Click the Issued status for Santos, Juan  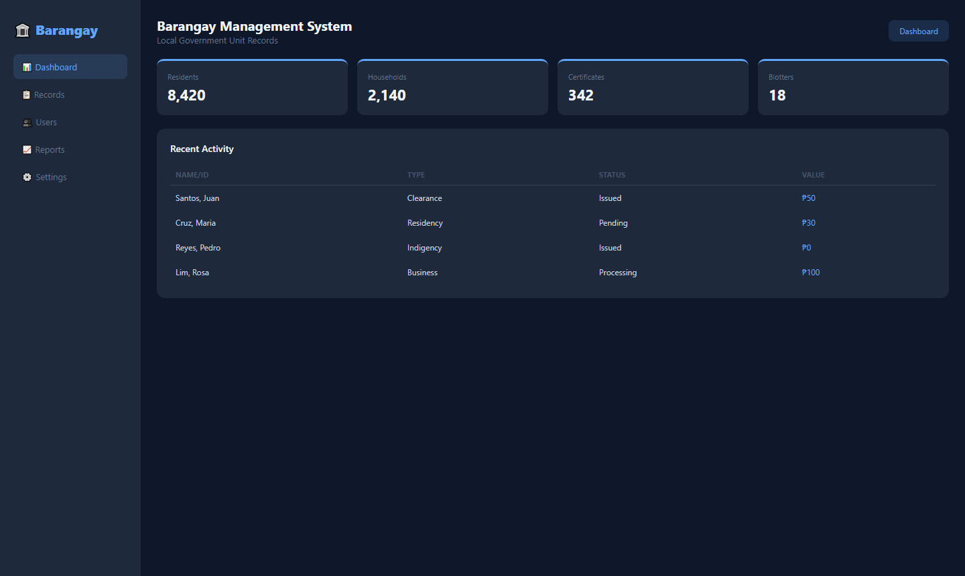coord(610,198)
